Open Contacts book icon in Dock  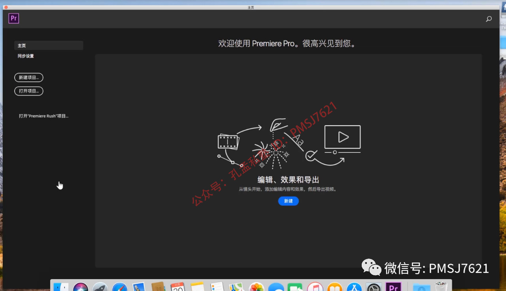pyautogui.click(x=158, y=287)
